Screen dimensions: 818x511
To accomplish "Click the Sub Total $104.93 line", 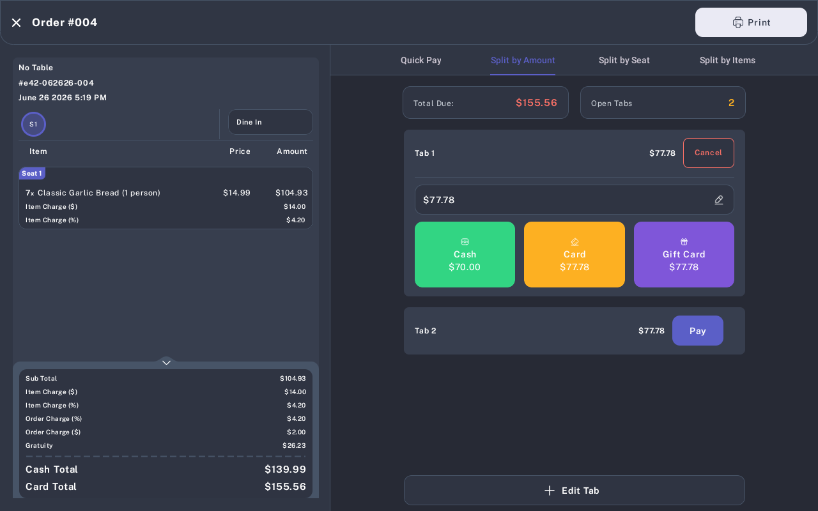I will (166, 378).
